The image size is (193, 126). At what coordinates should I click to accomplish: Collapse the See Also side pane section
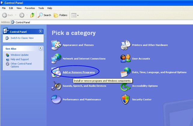click(x=40, y=48)
